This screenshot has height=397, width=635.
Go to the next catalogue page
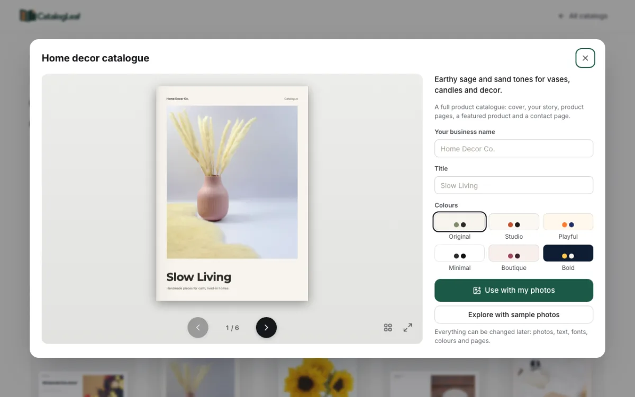click(x=266, y=328)
